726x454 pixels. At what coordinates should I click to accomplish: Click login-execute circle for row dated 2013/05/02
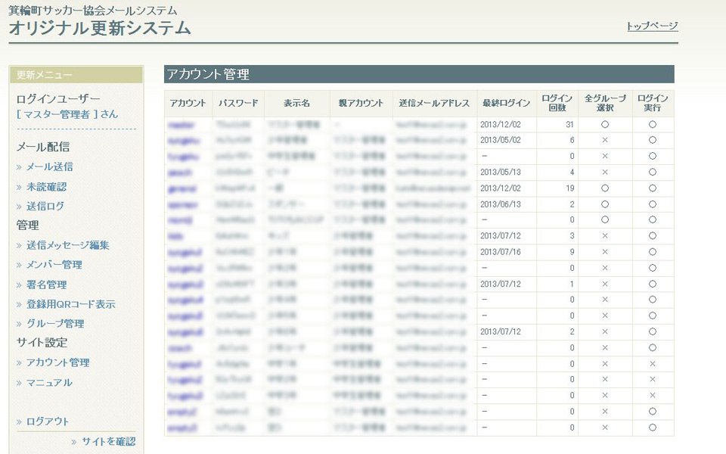(x=652, y=140)
